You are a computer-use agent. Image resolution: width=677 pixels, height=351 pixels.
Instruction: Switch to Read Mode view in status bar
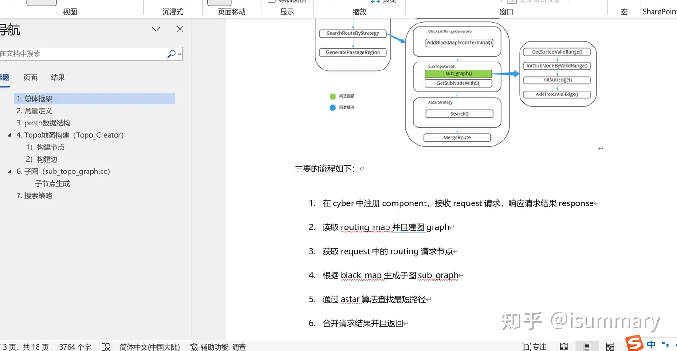[564, 346]
